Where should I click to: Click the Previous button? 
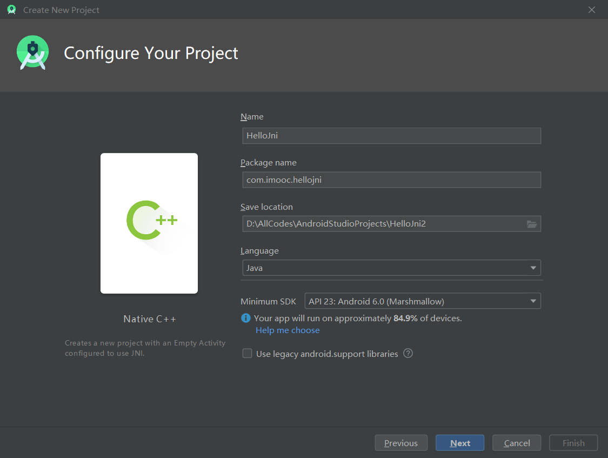point(401,443)
